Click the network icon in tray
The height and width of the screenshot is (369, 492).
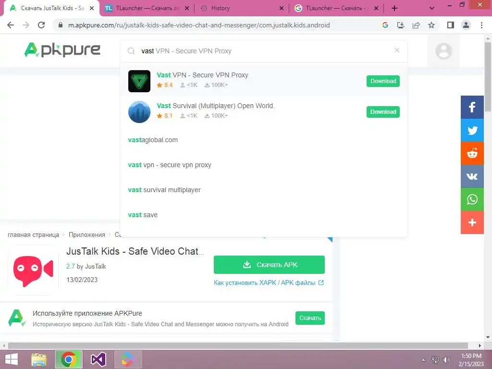pyautogui.click(x=435, y=360)
